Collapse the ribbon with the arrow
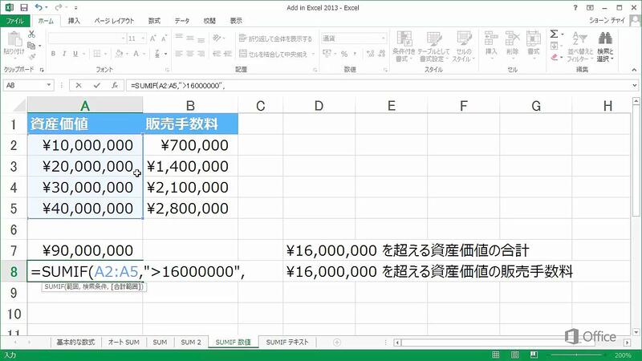642x361 pixels. 634,70
